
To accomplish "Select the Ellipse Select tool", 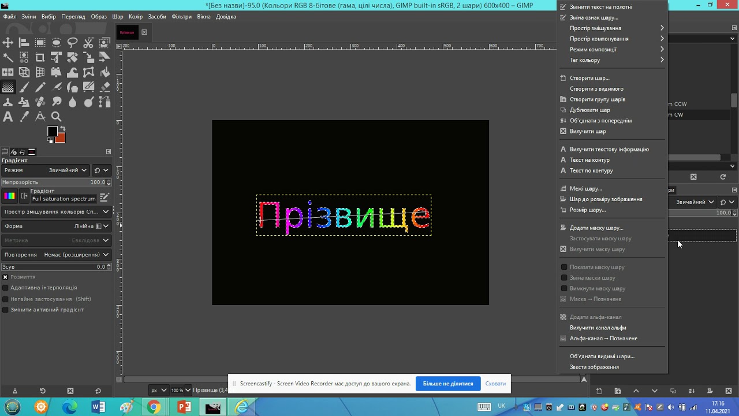I will coord(57,42).
